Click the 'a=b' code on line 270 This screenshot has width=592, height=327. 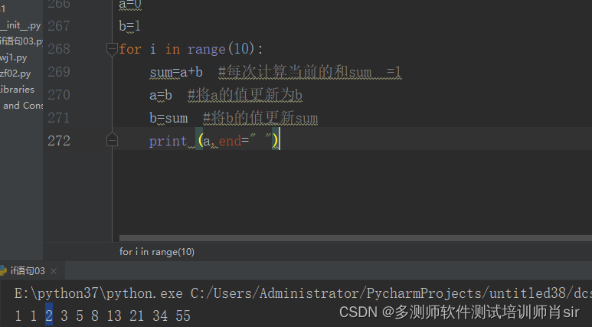click(161, 95)
